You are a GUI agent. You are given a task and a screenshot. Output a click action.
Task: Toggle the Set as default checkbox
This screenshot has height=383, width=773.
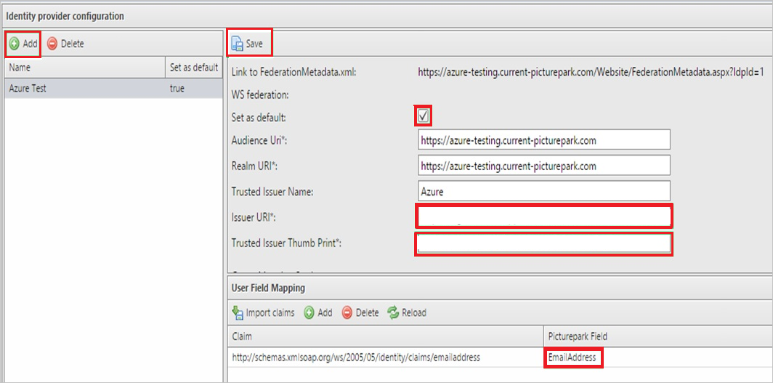tap(424, 116)
